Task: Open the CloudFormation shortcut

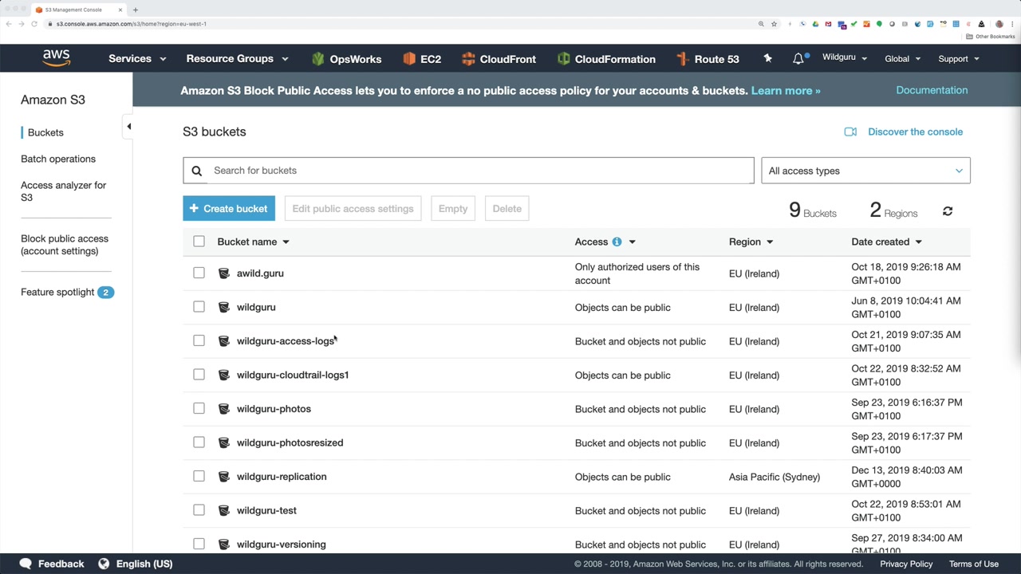Action: click(607, 59)
